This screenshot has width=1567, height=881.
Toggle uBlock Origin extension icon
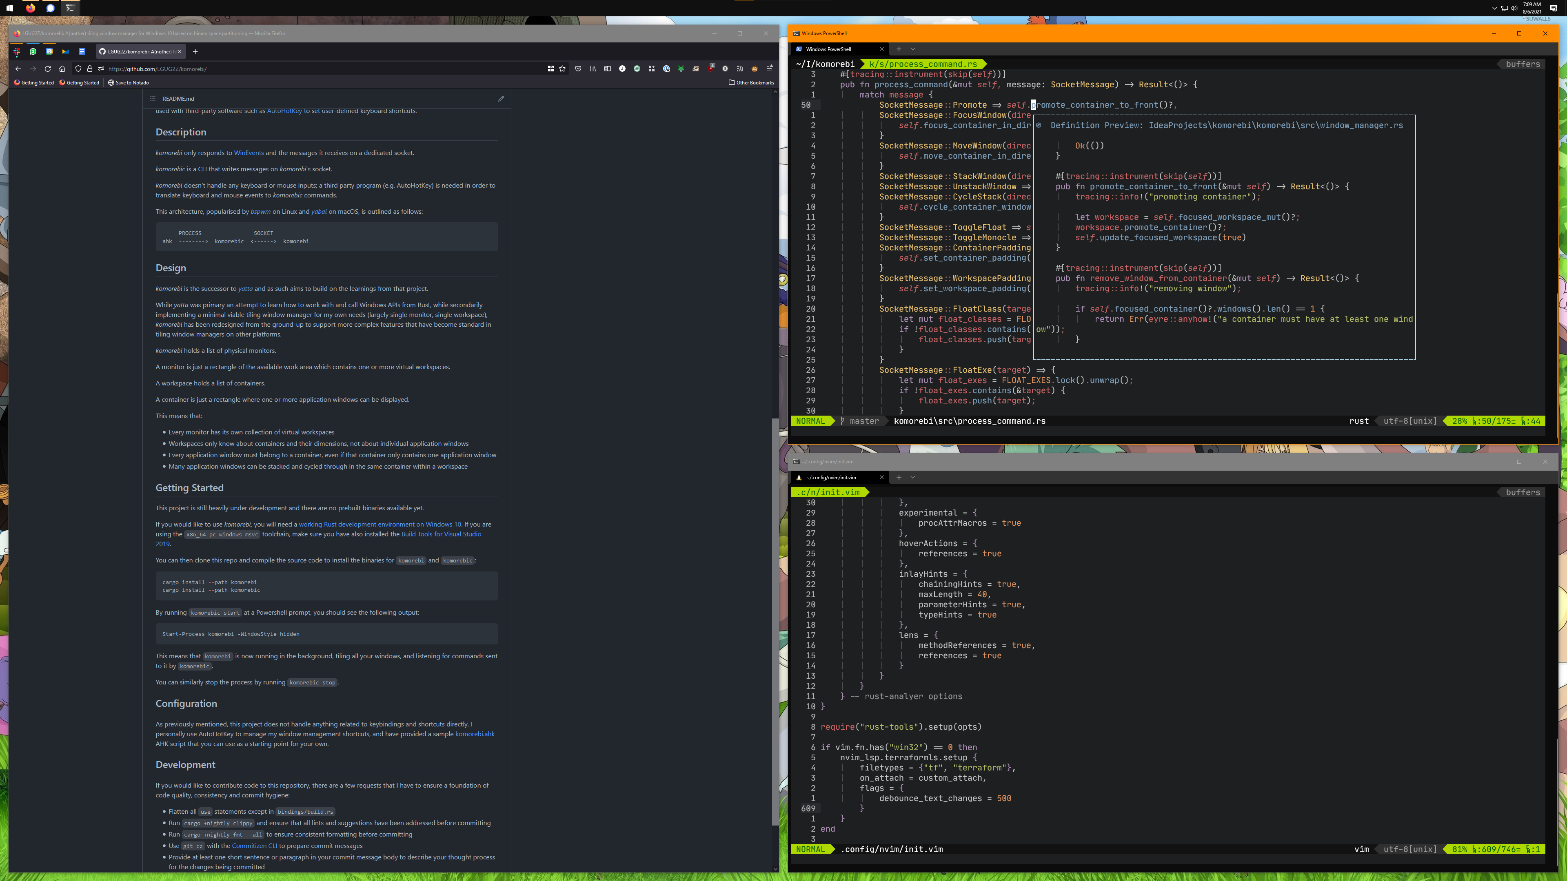coord(710,69)
